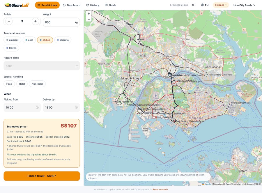Click the synced status indicator
The width and height of the screenshot is (262, 193).
[x=179, y=5]
